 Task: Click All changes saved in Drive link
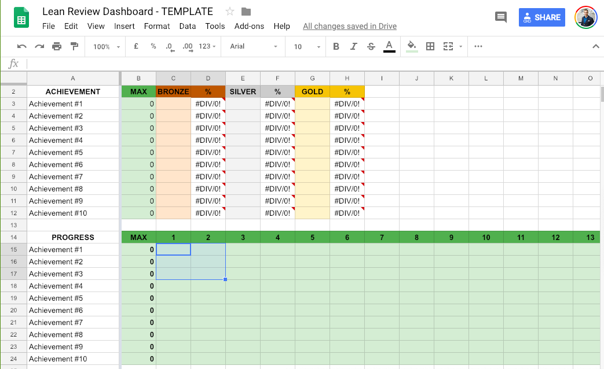pyautogui.click(x=350, y=26)
